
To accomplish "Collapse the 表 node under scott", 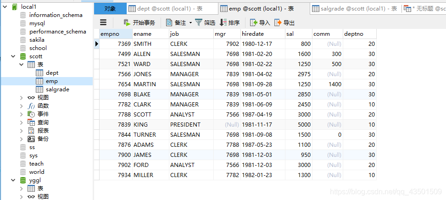I will pos(21,65).
